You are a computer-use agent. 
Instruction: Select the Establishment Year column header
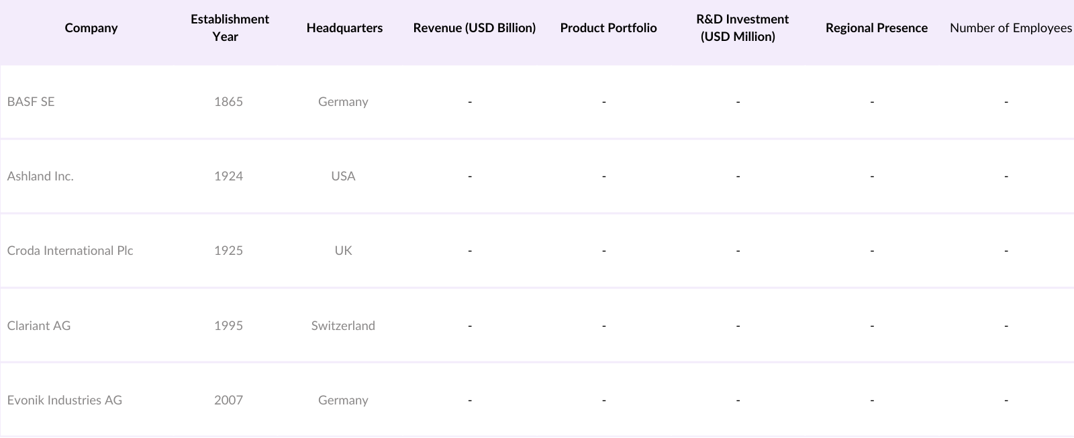tap(230, 28)
